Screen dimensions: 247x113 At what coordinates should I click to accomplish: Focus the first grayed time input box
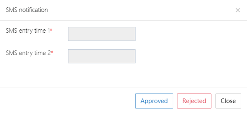(102, 34)
